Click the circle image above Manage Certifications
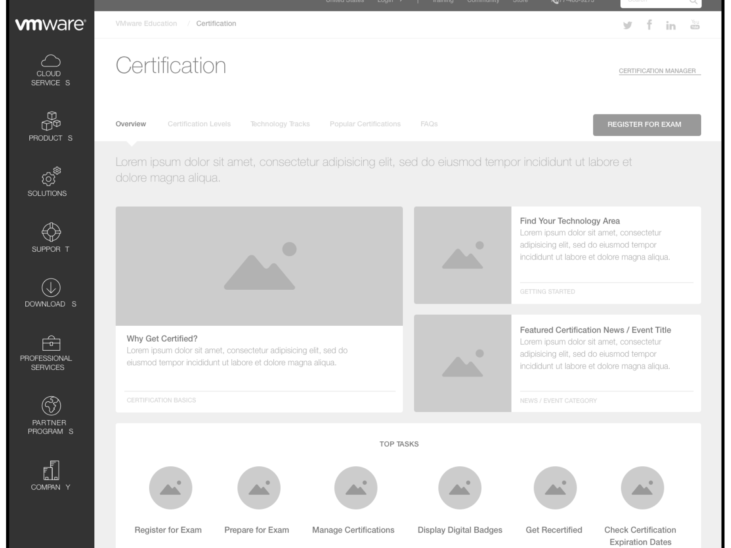Viewport: 731px width, 548px height. click(x=355, y=488)
